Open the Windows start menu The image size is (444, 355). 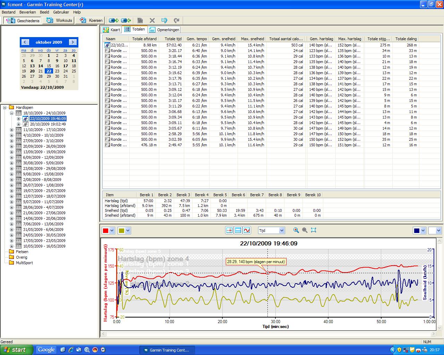16,350
